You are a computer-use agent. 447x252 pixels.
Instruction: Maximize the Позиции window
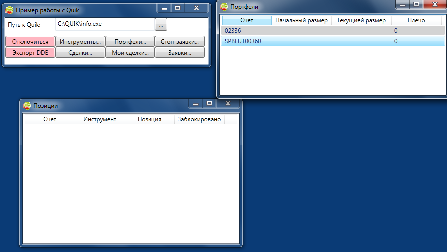[209, 104]
